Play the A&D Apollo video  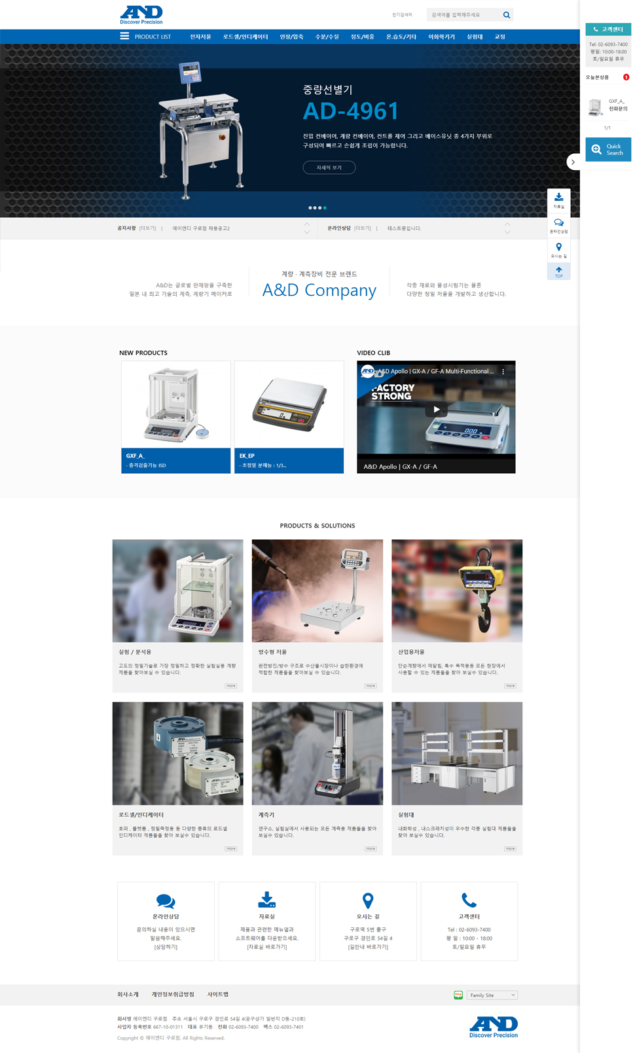click(436, 410)
